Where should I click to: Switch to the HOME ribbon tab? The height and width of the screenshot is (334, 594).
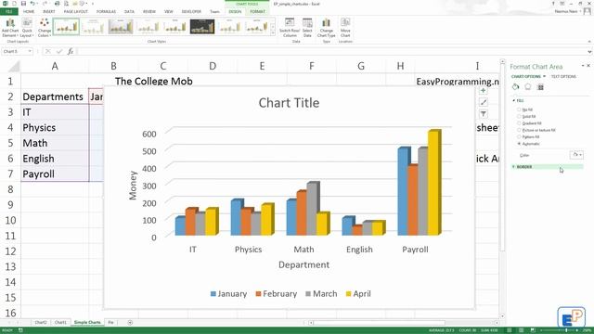(x=29, y=11)
